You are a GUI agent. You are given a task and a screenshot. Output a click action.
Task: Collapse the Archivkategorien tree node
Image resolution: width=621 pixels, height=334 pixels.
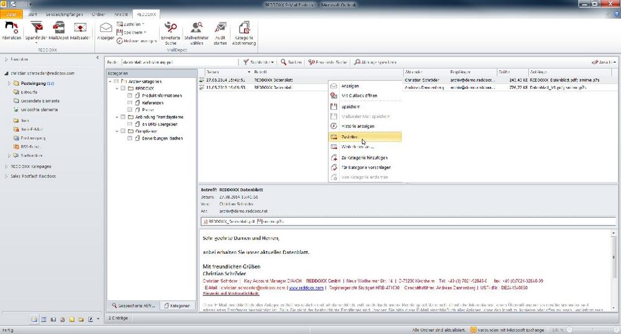point(110,81)
